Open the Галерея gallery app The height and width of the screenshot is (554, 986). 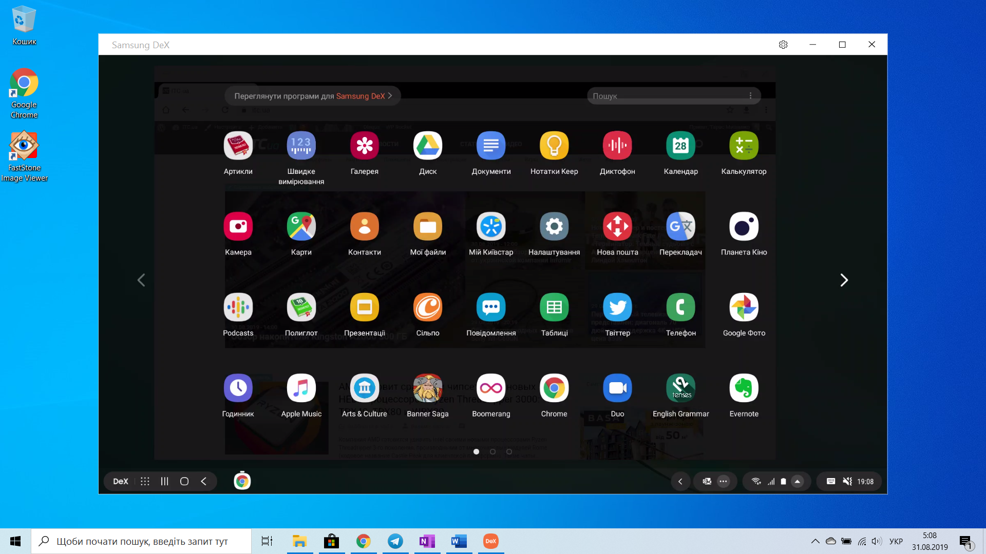click(x=364, y=146)
